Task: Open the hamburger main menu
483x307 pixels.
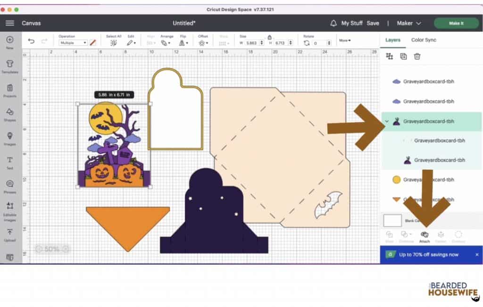Action: click(x=10, y=23)
